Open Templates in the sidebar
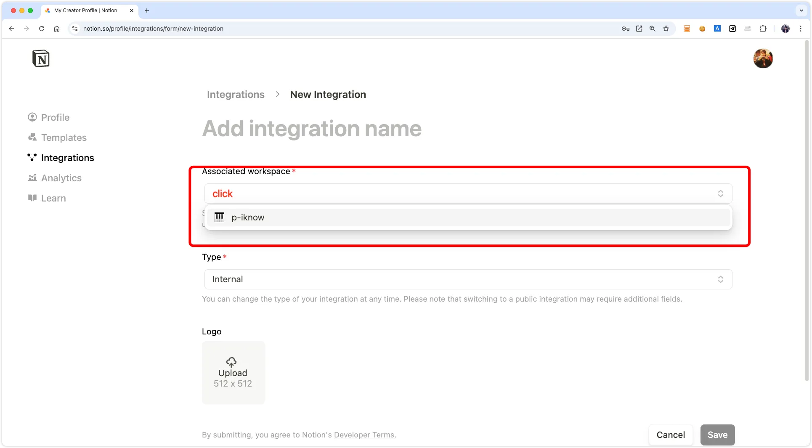Image resolution: width=812 pixels, height=448 pixels. [x=64, y=138]
